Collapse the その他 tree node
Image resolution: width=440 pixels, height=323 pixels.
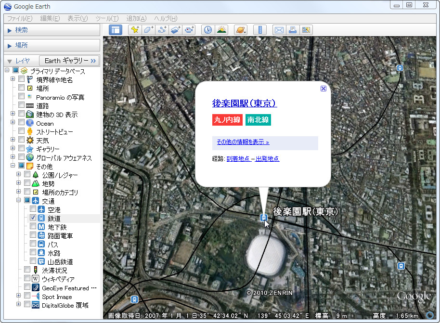13,166
